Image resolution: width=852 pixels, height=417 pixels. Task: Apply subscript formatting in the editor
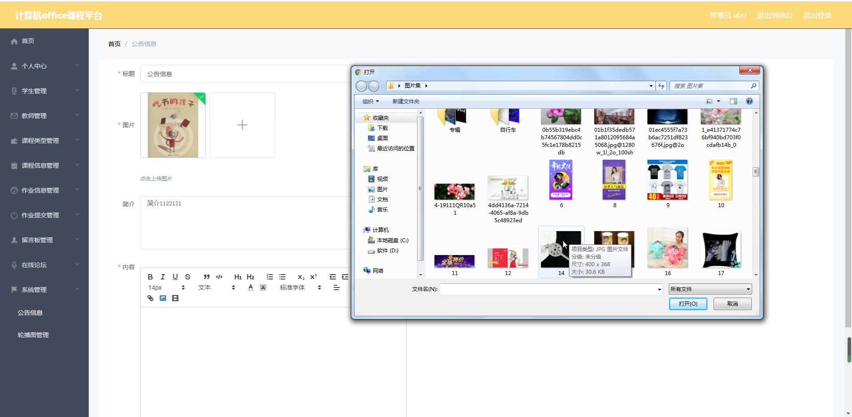coord(301,277)
